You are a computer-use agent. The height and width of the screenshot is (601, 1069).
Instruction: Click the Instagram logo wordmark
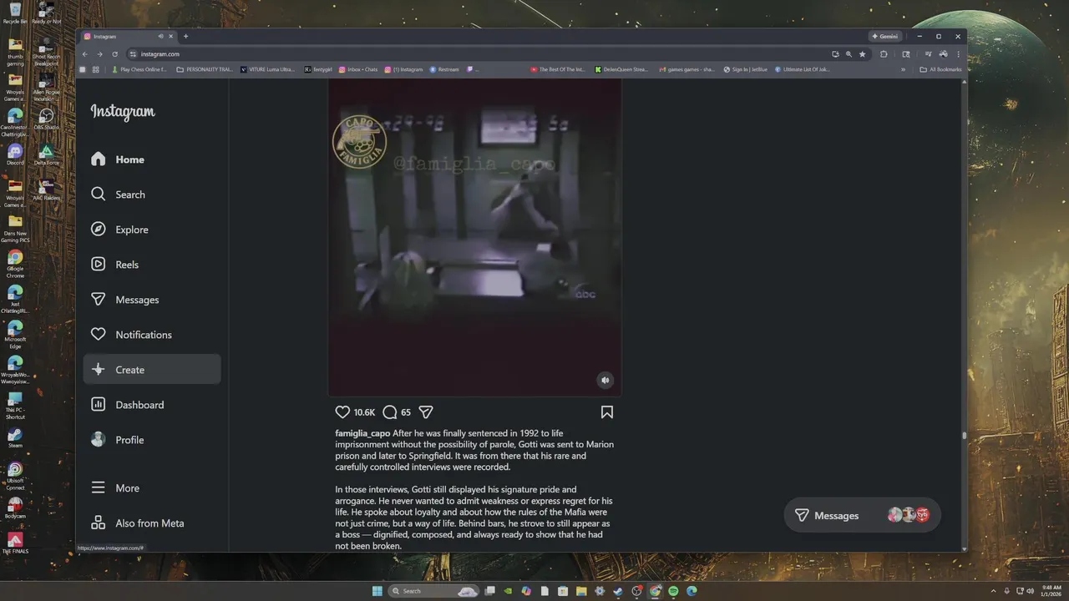[x=123, y=112]
